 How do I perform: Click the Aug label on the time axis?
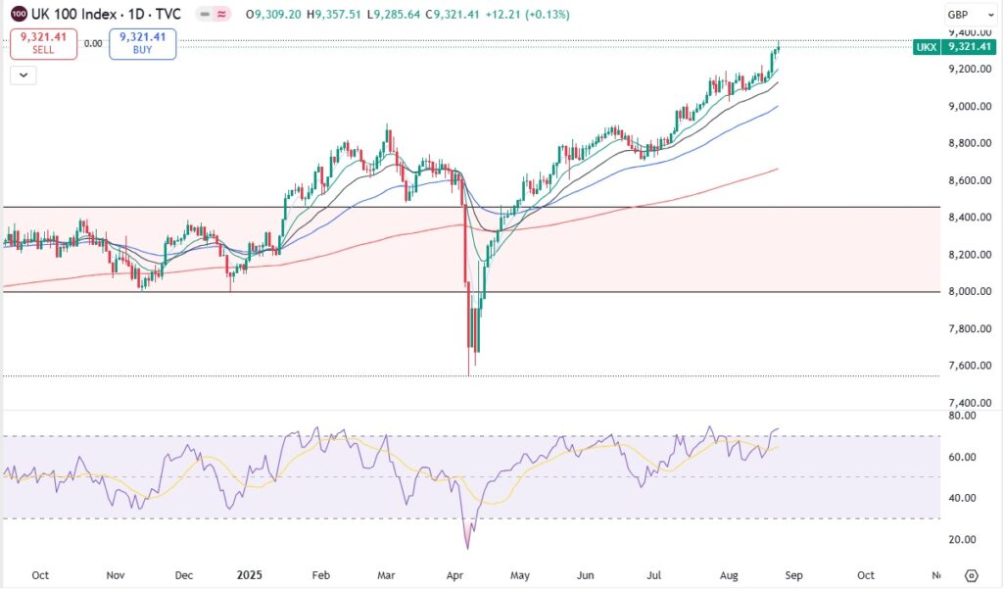[727, 575]
